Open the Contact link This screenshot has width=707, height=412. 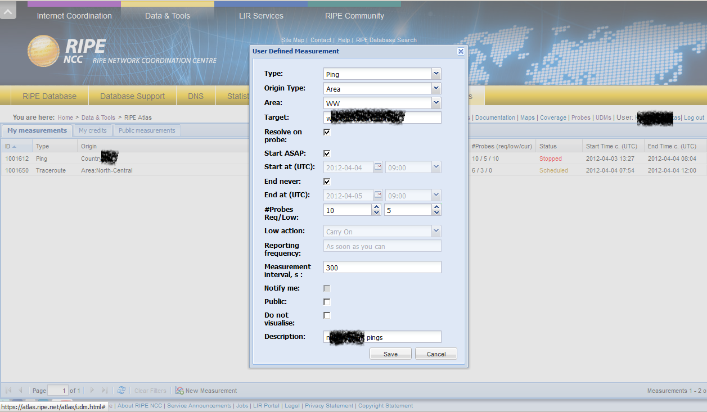321,40
